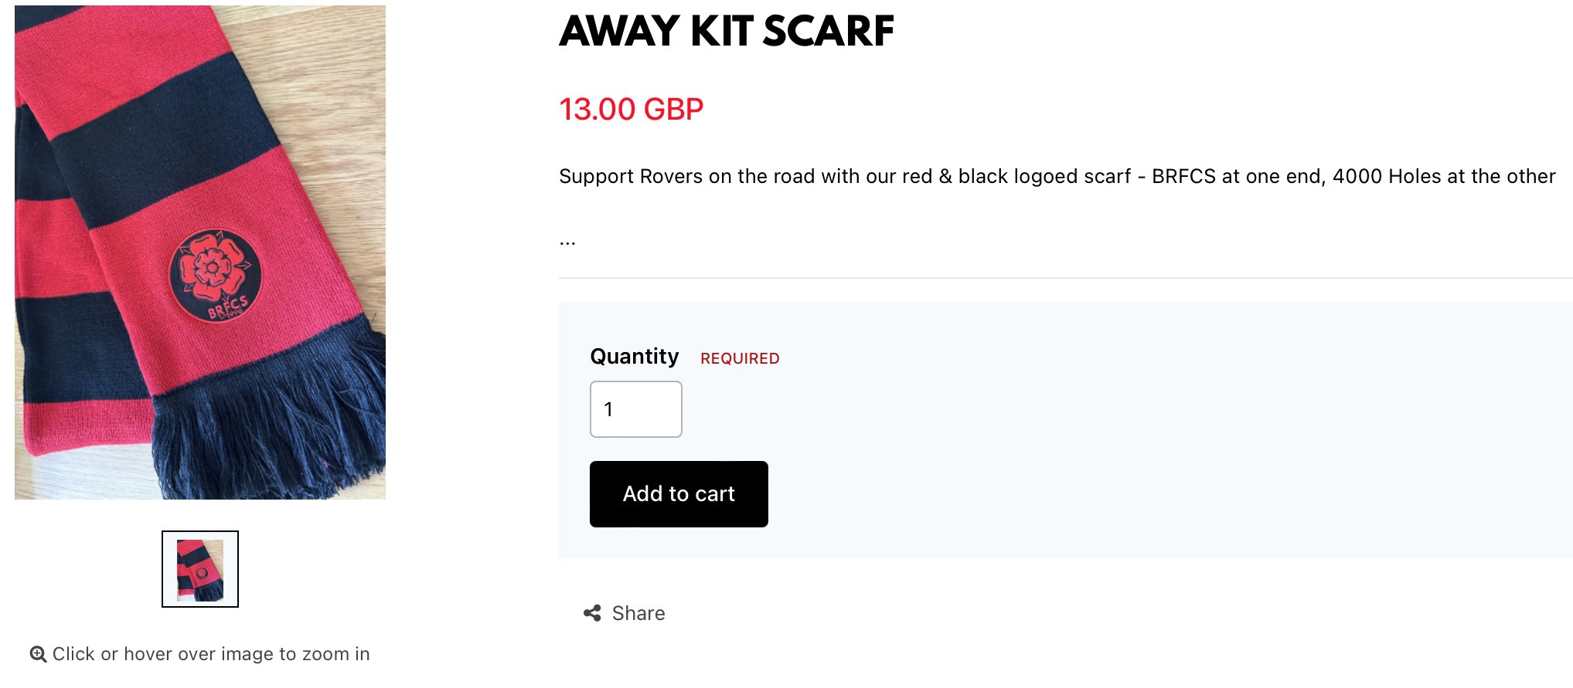This screenshot has width=1573, height=688.
Task: Select the small scarf thumbnail
Action: [200, 569]
